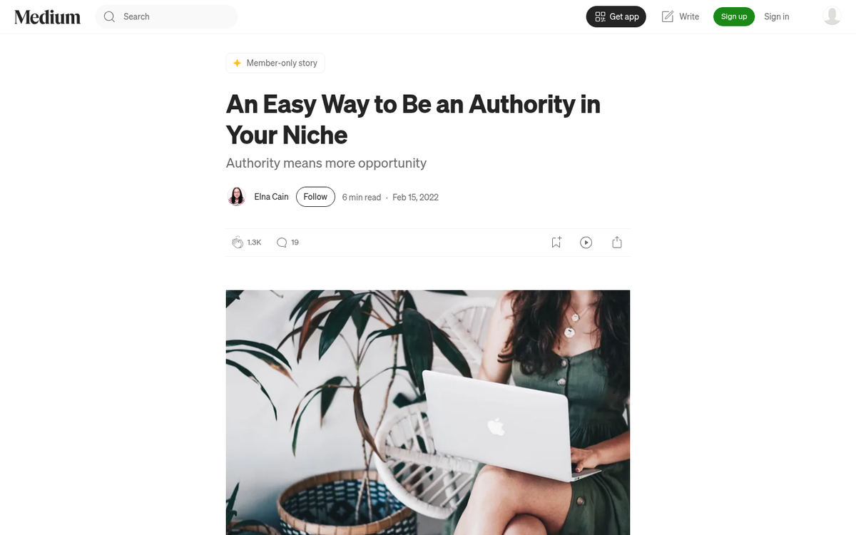Click the green Sign up button
This screenshot has height=535, width=856.
pyautogui.click(x=734, y=16)
